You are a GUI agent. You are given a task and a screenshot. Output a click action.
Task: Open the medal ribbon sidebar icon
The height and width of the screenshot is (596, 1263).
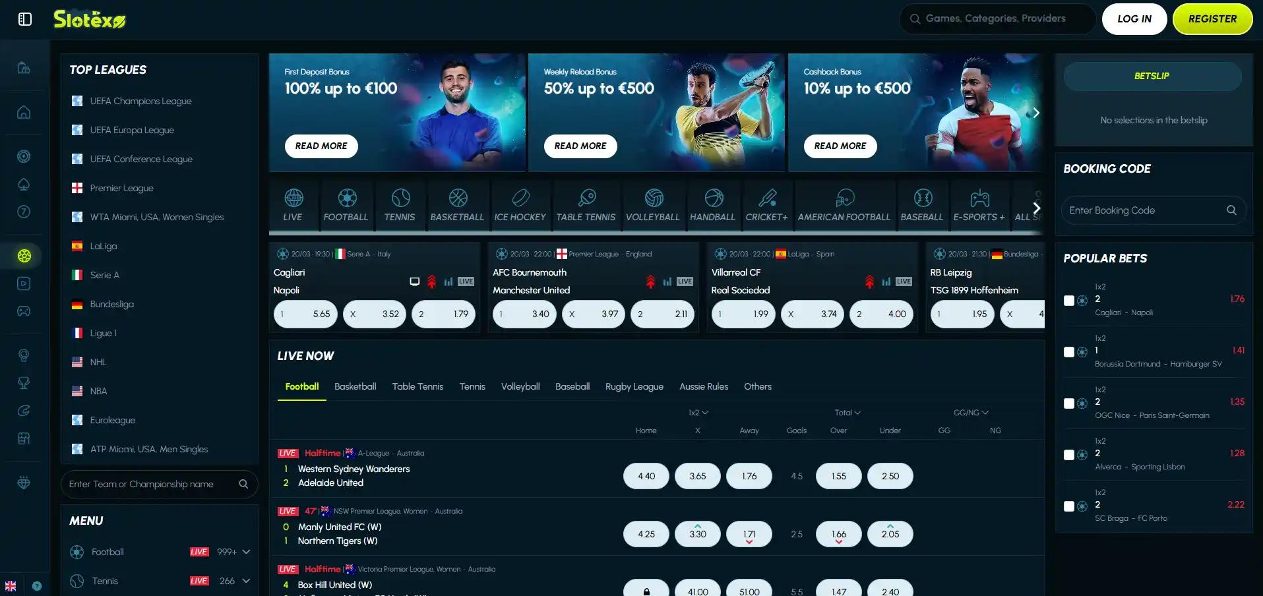pos(24,355)
